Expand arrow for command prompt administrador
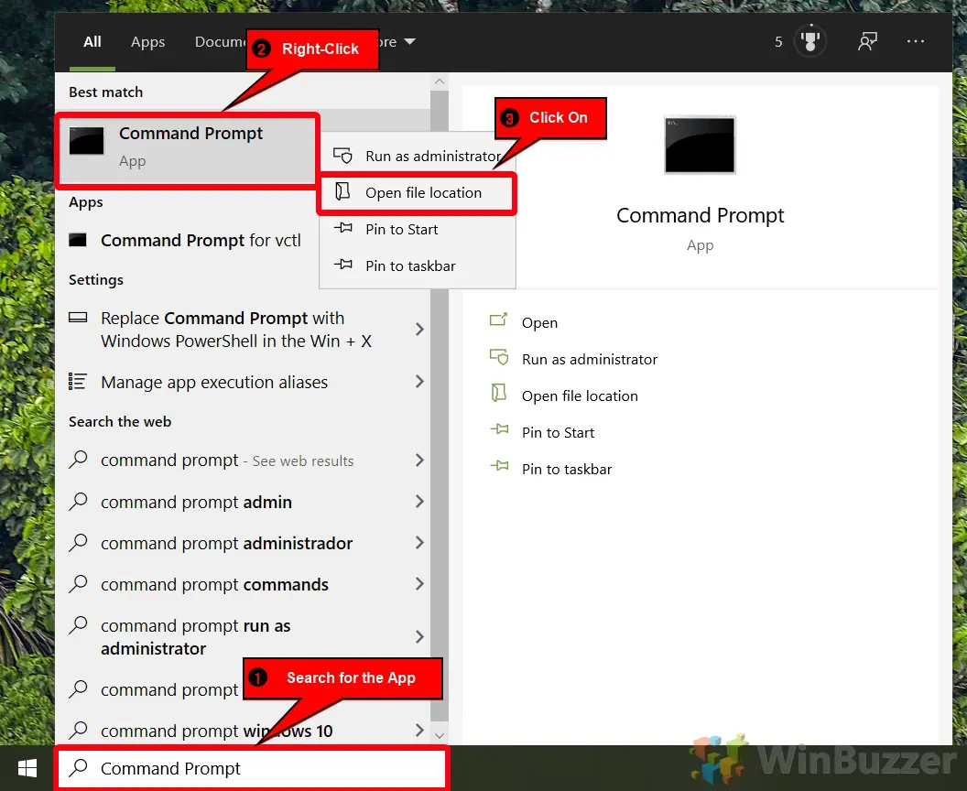 coord(420,543)
